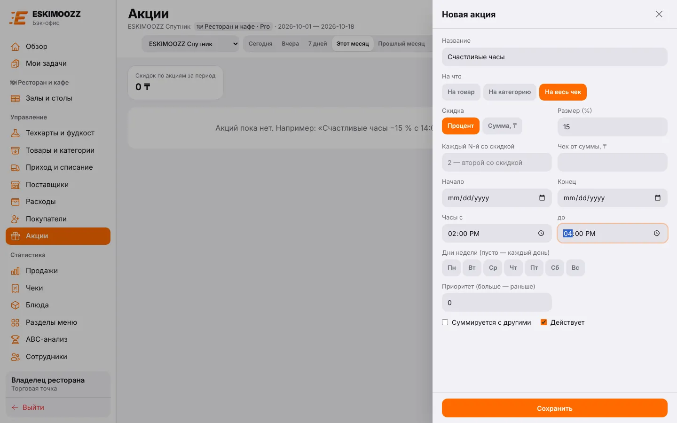The width and height of the screenshot is (677, 423).
Task: Open Обзор in the sidebar
Action: click(58, 47)
